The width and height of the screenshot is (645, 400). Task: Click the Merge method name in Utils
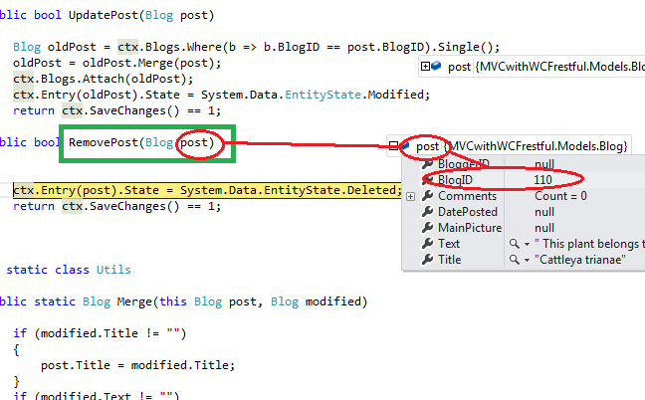click(x=134, y=301)
